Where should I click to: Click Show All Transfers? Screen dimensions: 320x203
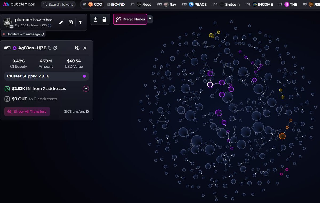tap(27, 112)
